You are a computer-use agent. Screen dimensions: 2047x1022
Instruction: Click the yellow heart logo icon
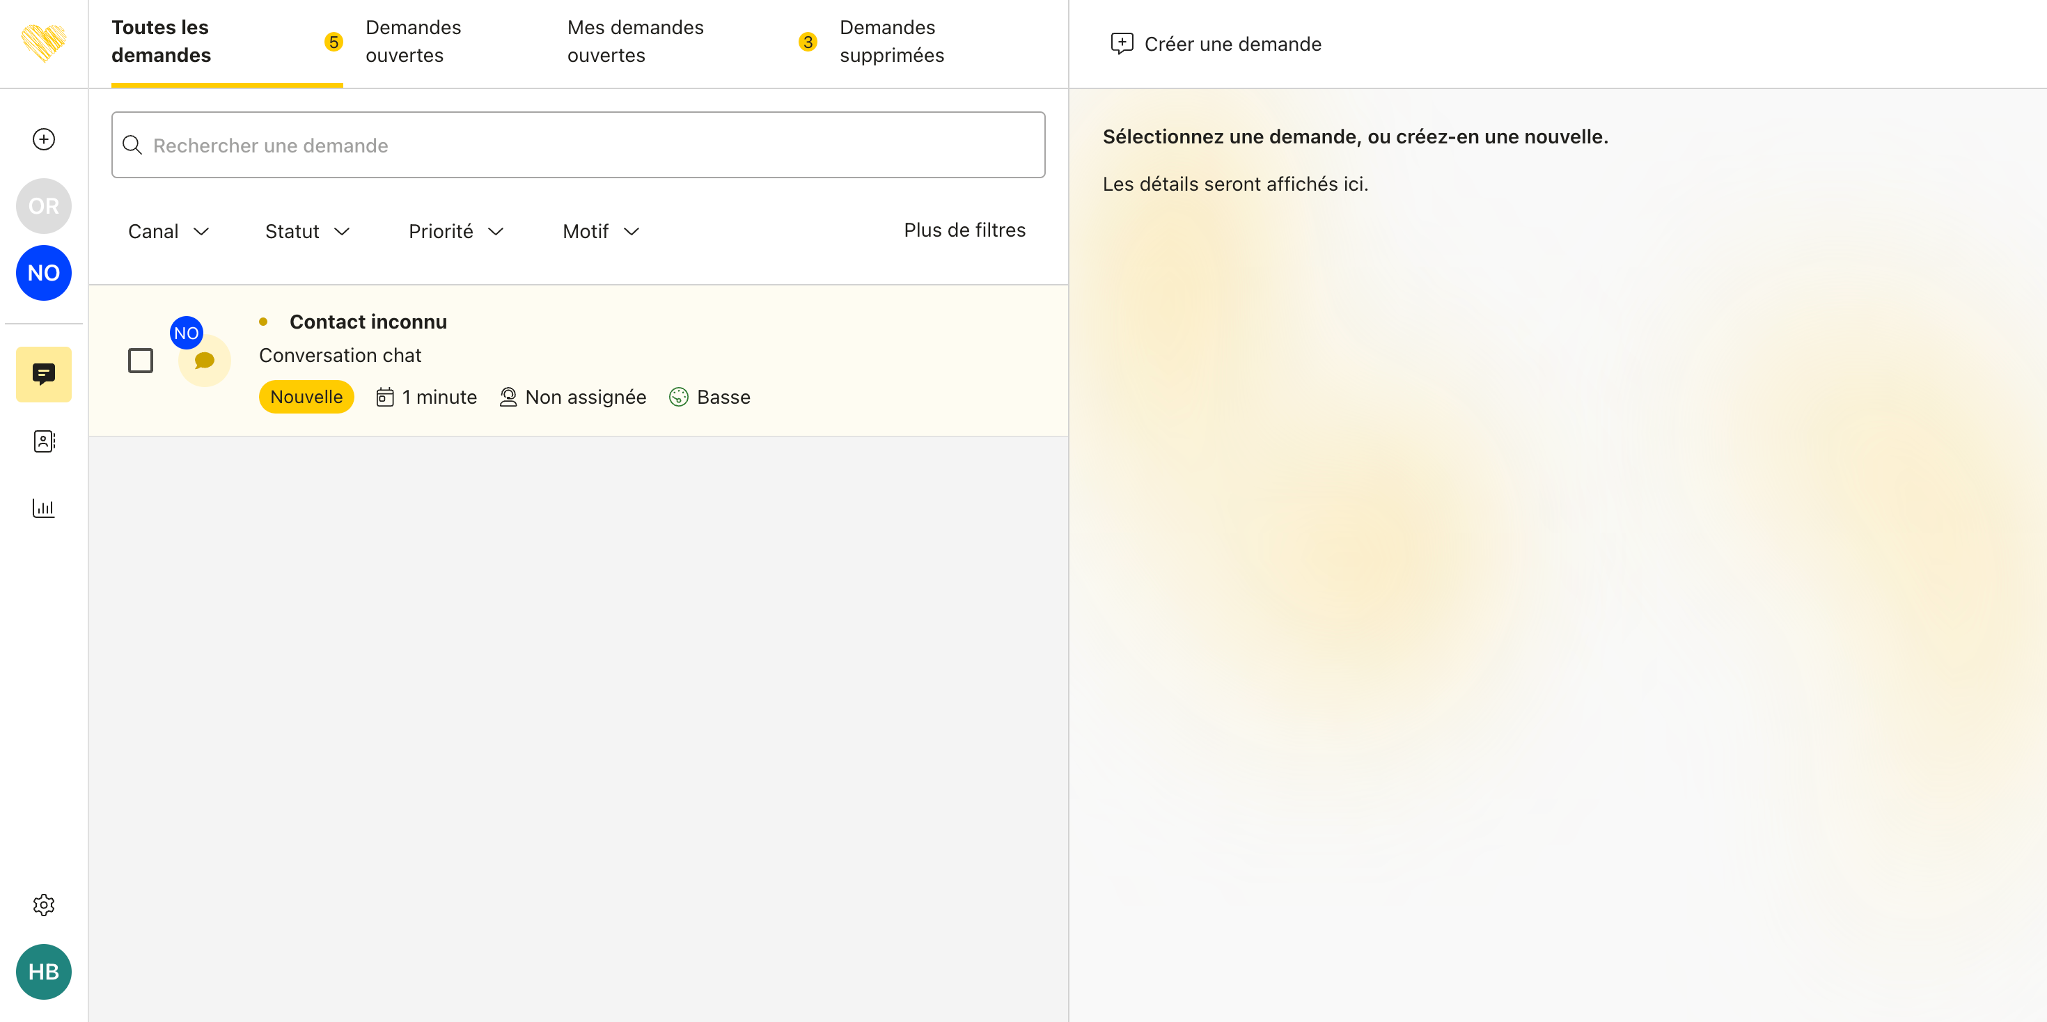tap(44, 42)
